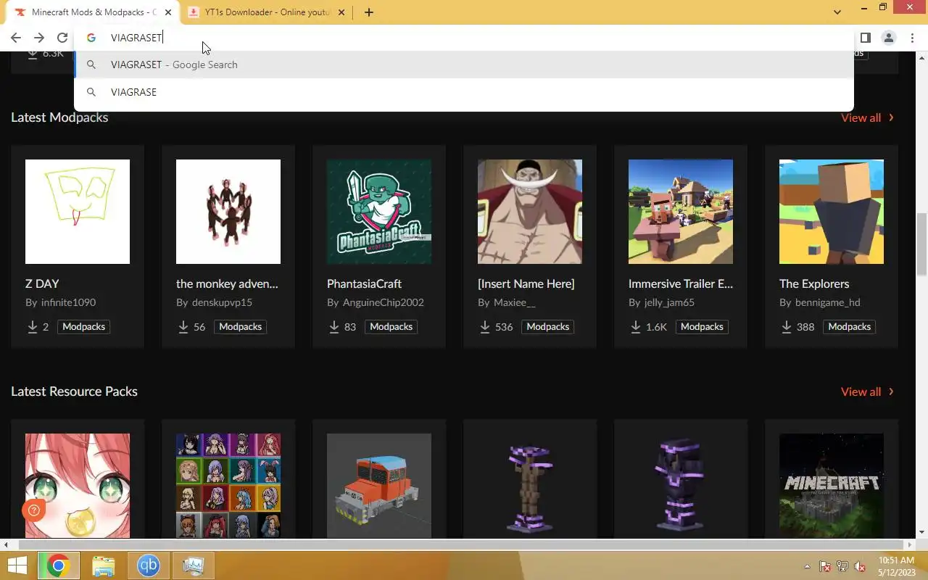Viewport: 928px width, 580px height.
Task: Open the taskbar clock showing 10:51 AM
Action: [x=896, y=565]
